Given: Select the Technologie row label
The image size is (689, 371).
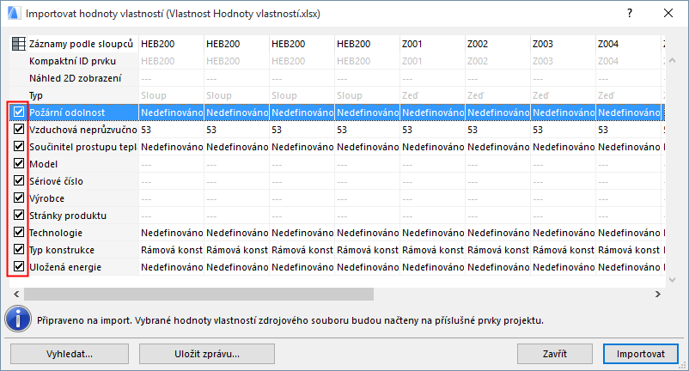Looking at the screenshot, I should click(x=55, y=233).
